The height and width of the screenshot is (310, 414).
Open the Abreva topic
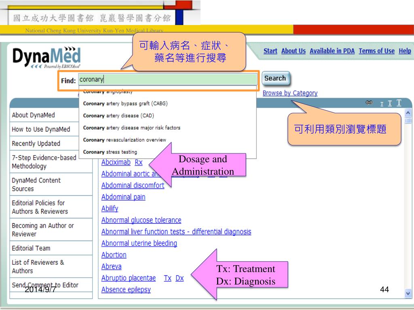[x=112, y=267]
